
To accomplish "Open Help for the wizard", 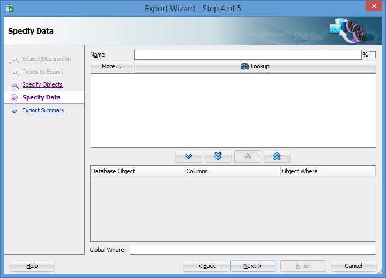I will 32,266.
